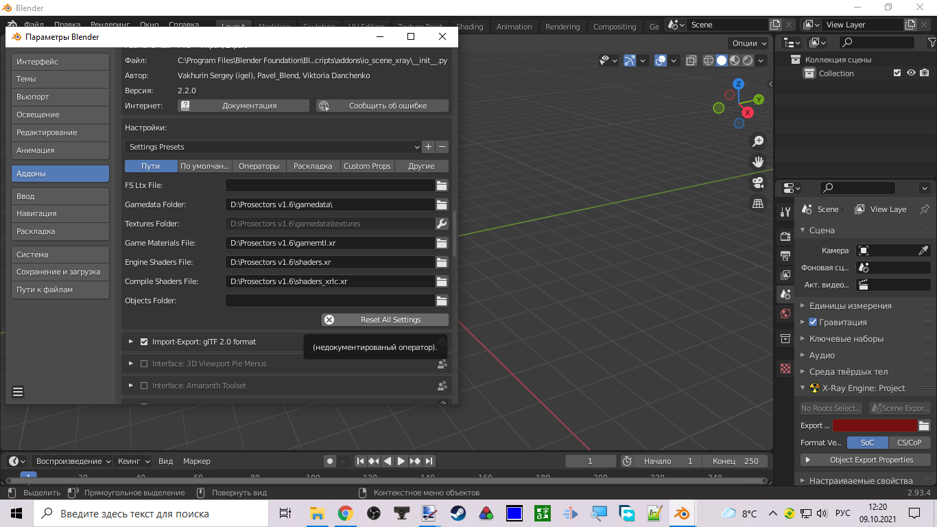Select solid viewport shading
937x527 pixels.
click(x=722, y=60)
